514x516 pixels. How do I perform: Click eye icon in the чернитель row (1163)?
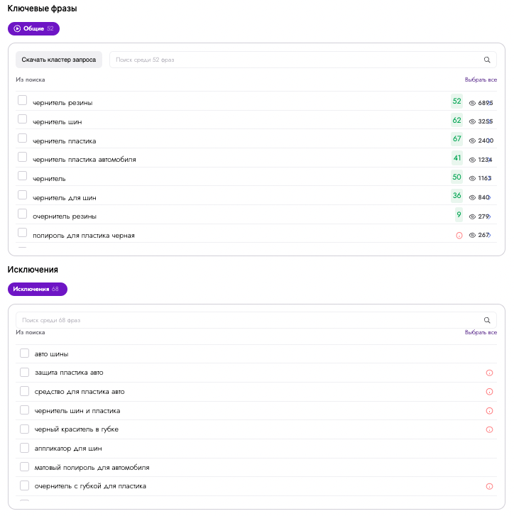click(472, 178)
